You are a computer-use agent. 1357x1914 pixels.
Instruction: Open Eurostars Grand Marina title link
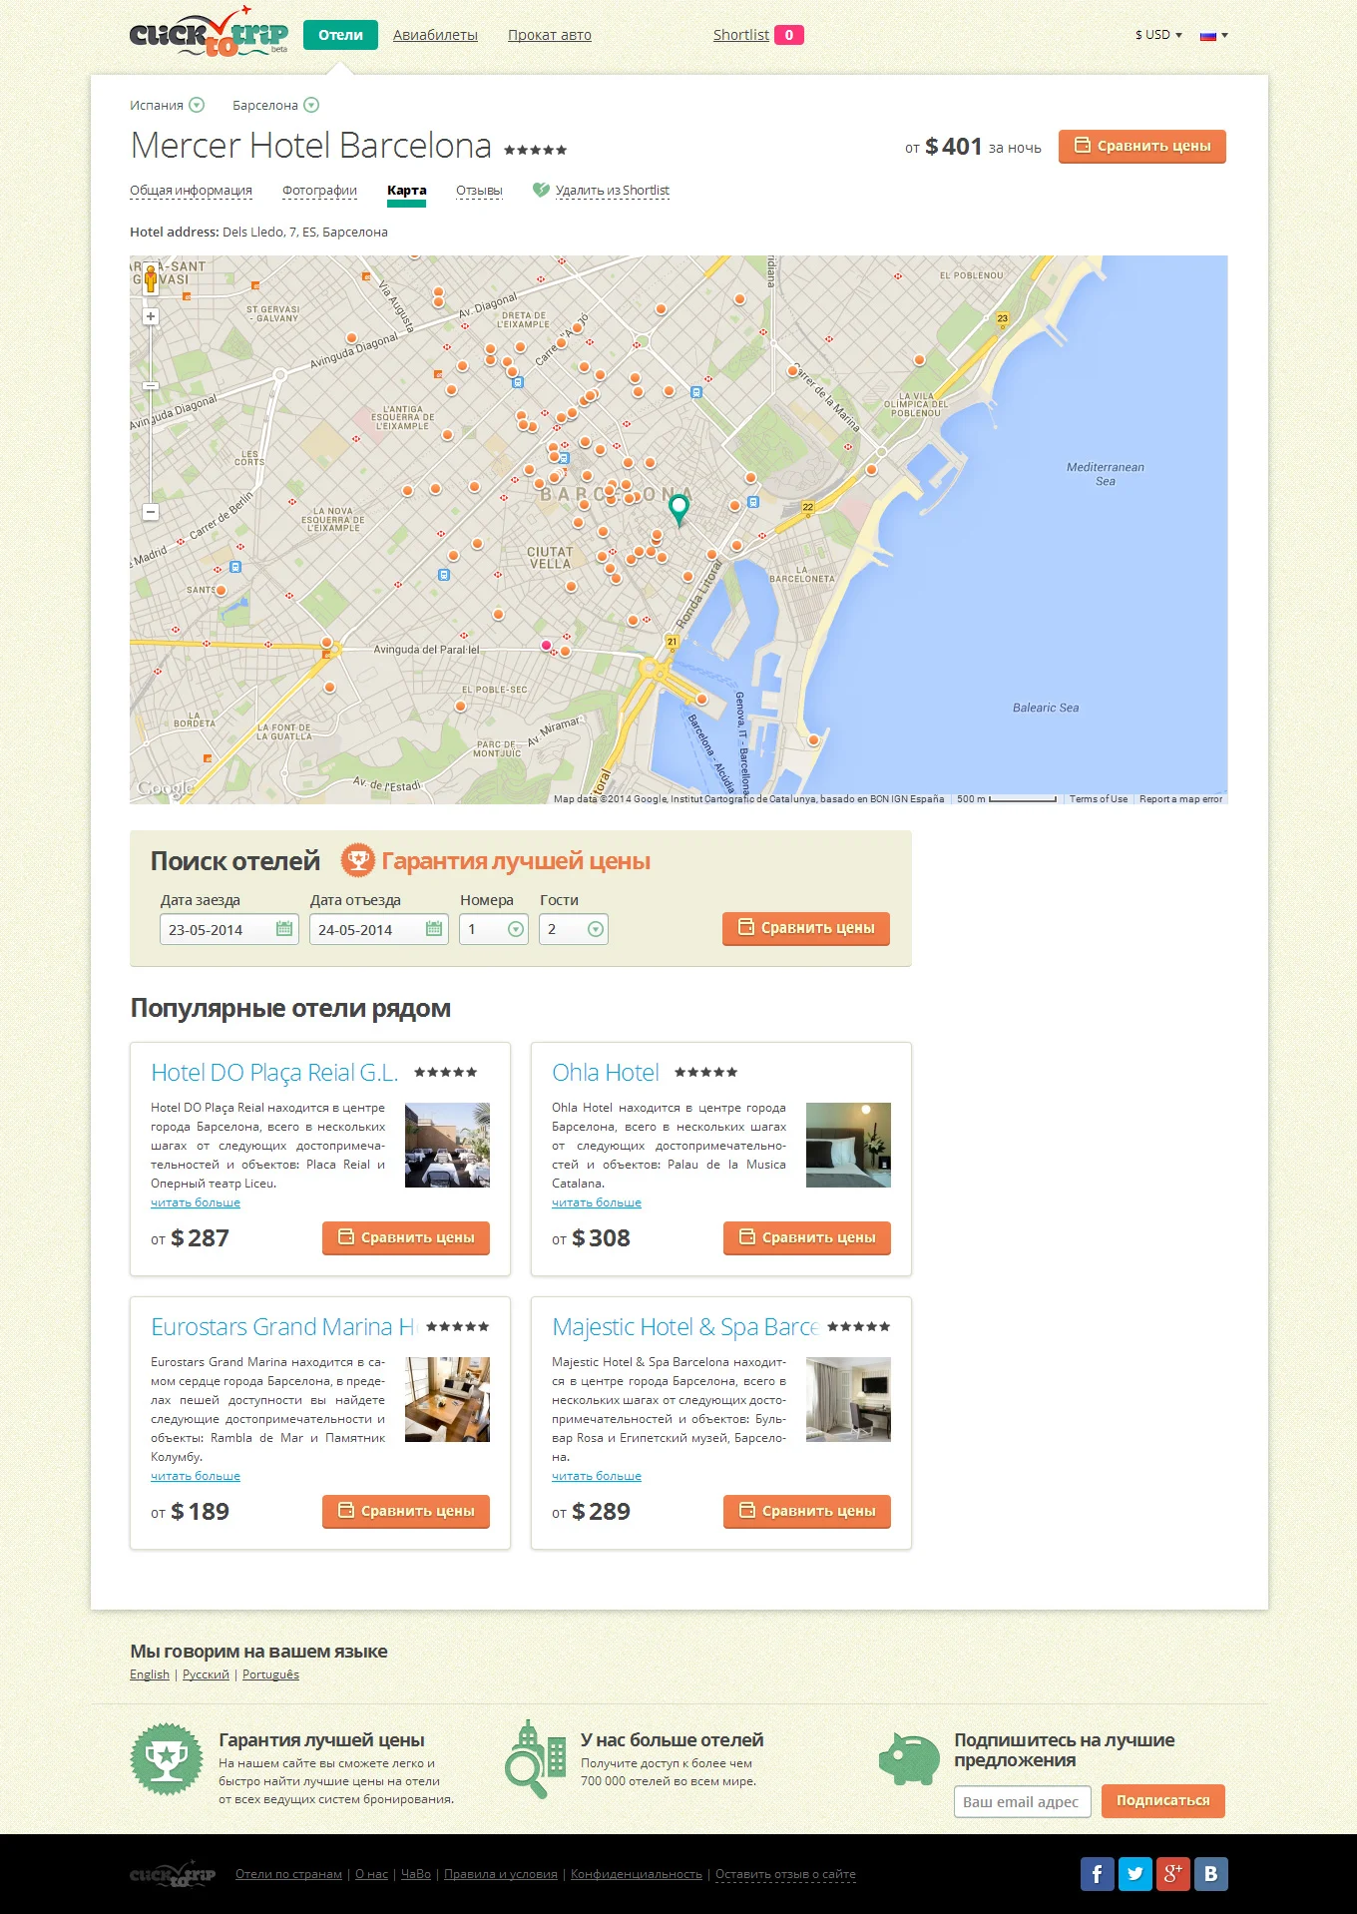tap(284, 1327)
